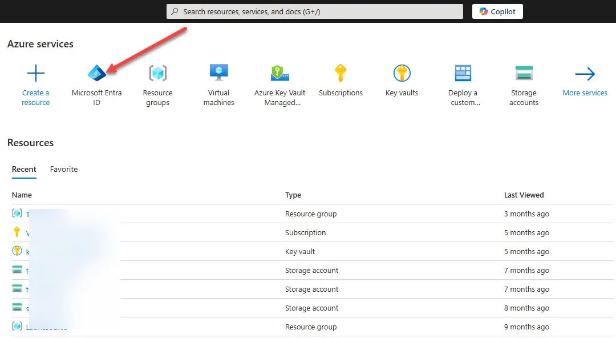Viewport: 616px width, 338px height.
Task: Click the More services arrow icon
Action: (585, 74)
